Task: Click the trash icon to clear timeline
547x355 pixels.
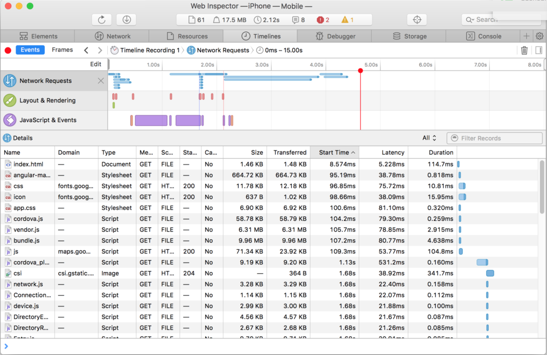Action: click(x=524, y=50)
